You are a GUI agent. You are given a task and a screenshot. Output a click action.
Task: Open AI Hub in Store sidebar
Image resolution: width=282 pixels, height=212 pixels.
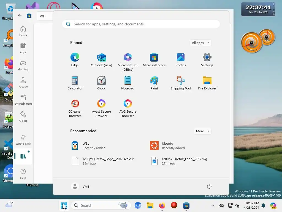tap(23, 117)
